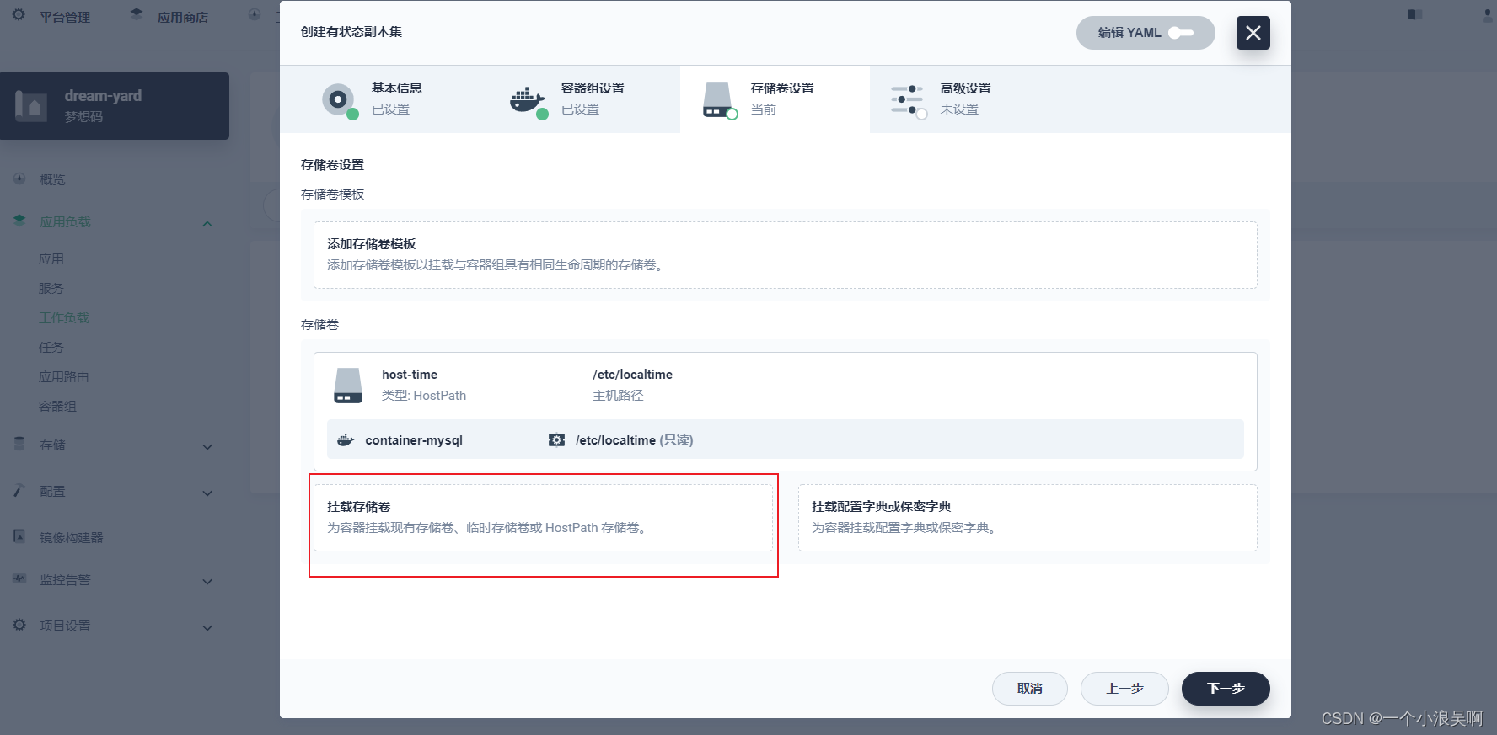
Task: Click the 镜像构建器 icon
Action: click(x=19, y=536)
